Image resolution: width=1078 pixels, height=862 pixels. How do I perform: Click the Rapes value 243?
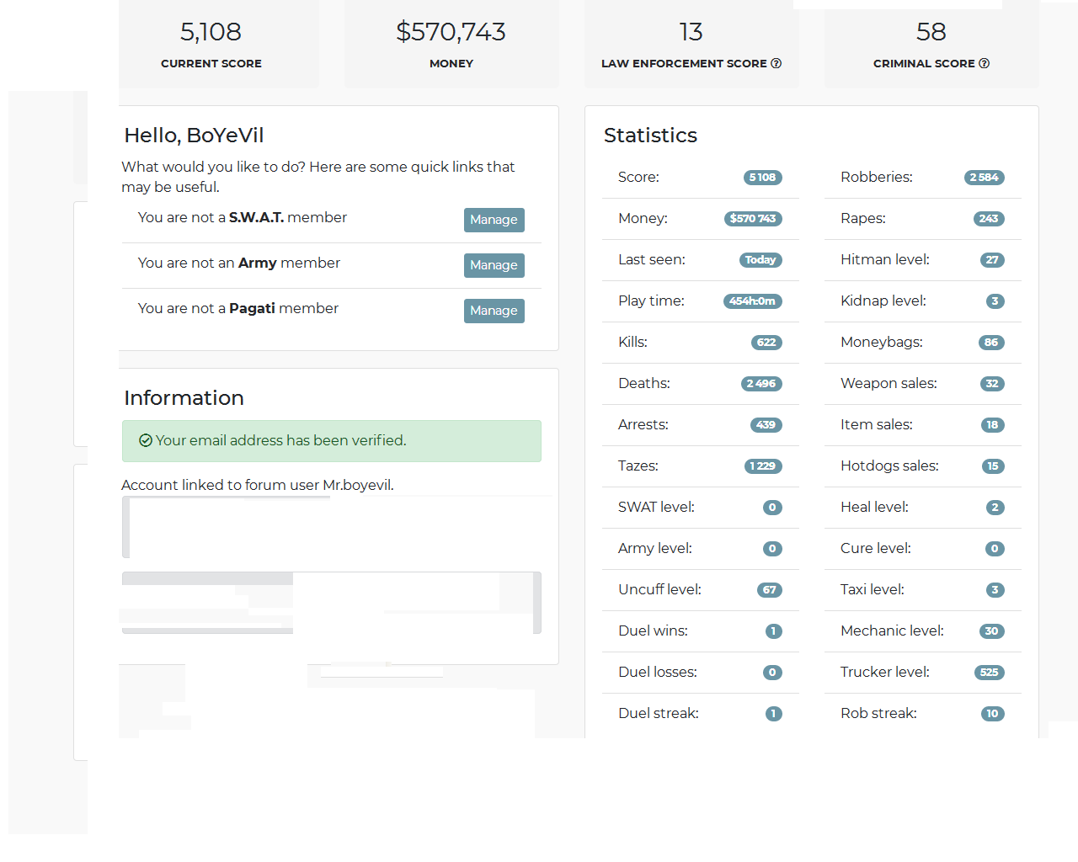pyautogui.click(x=989, y=219)
